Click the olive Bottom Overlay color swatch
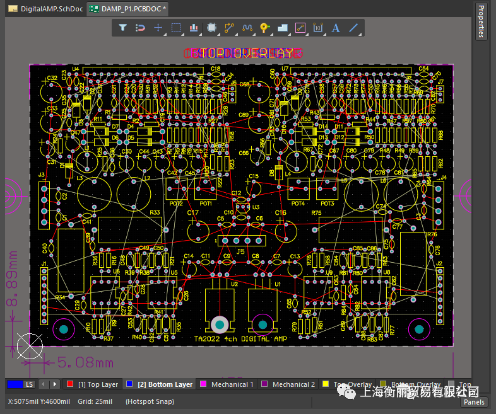Image resolution: width=496 pixels, height=414 pixels. (x=383, y=384)
